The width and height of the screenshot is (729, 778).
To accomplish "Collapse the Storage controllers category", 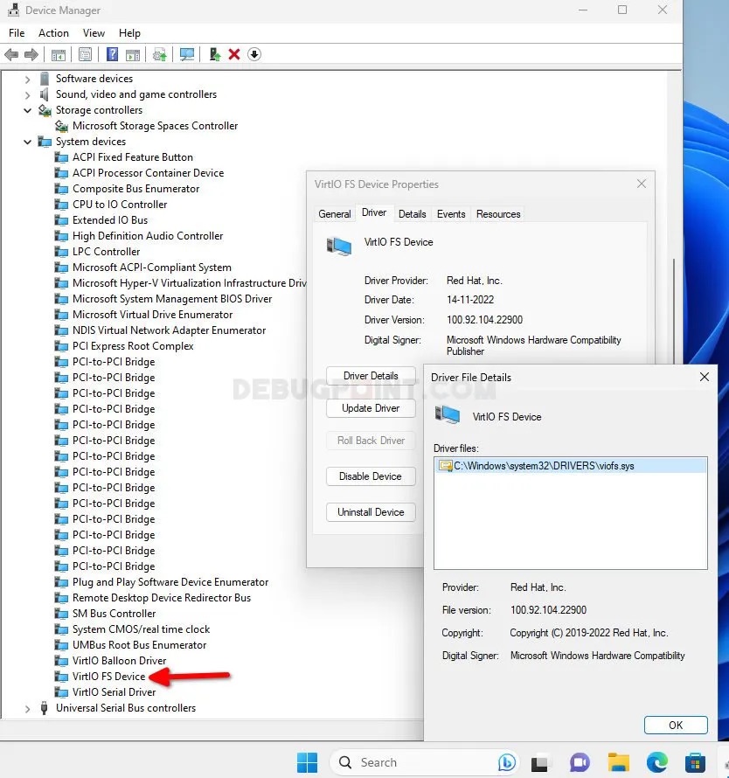I will pos(27,110).
